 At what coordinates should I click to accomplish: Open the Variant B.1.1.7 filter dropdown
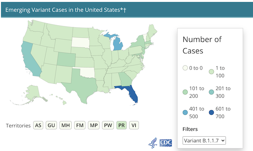pyautogui.click(x=204, y=141)
